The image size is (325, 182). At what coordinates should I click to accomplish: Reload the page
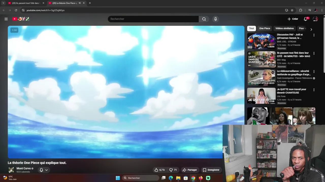tap(16, 10)
